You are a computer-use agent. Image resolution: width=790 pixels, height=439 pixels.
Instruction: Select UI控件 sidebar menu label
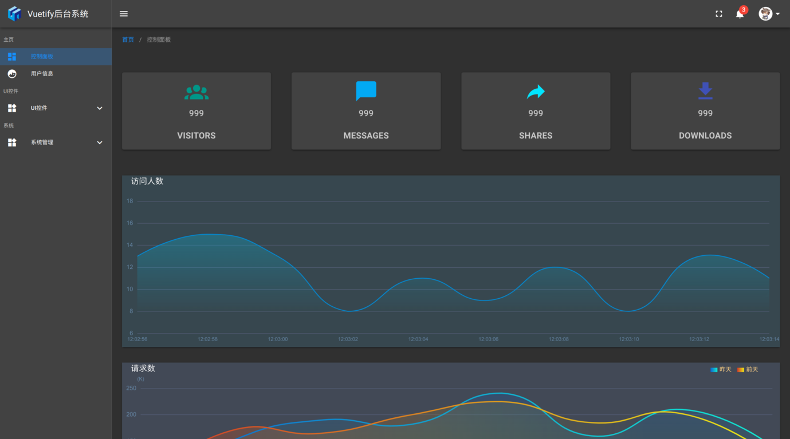(x=39, y=108)
